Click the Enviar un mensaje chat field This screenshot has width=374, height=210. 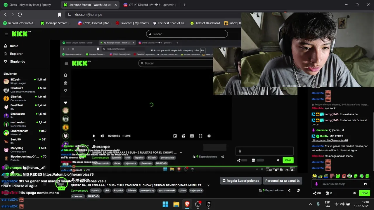pos(340,184)
